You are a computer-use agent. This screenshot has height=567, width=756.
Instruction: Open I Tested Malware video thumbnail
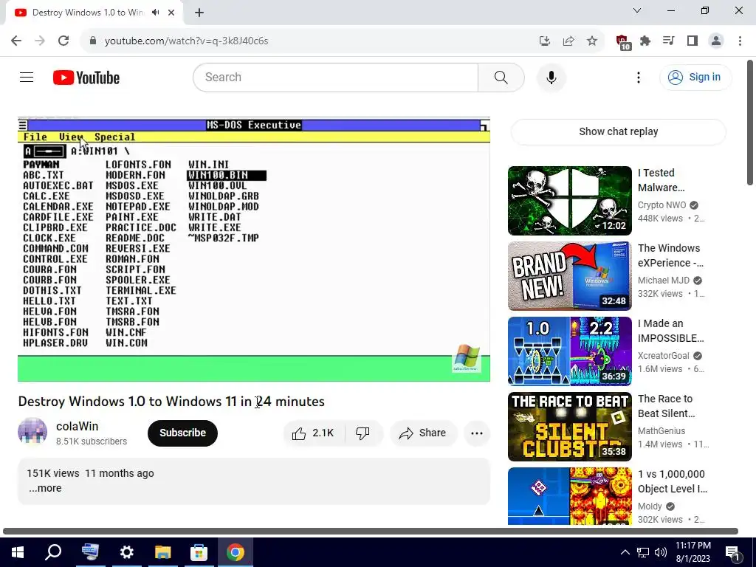point(569,201)
